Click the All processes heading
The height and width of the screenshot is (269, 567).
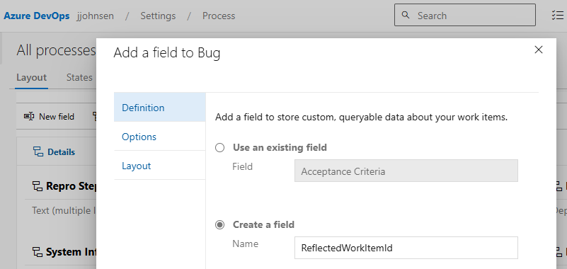click(56, 51)
